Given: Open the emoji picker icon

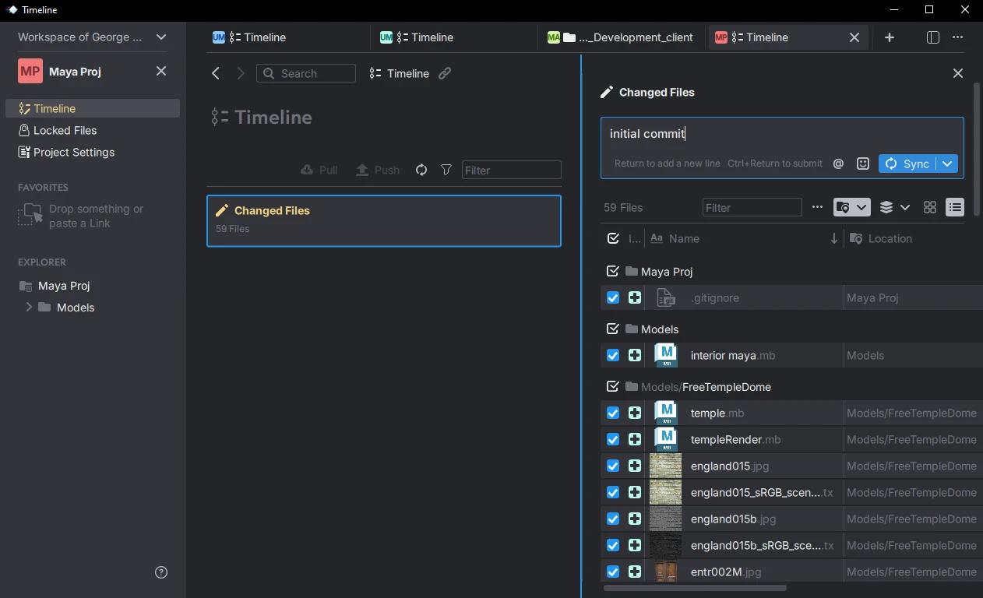Looking at the screenshot, I should click(863, 164).
